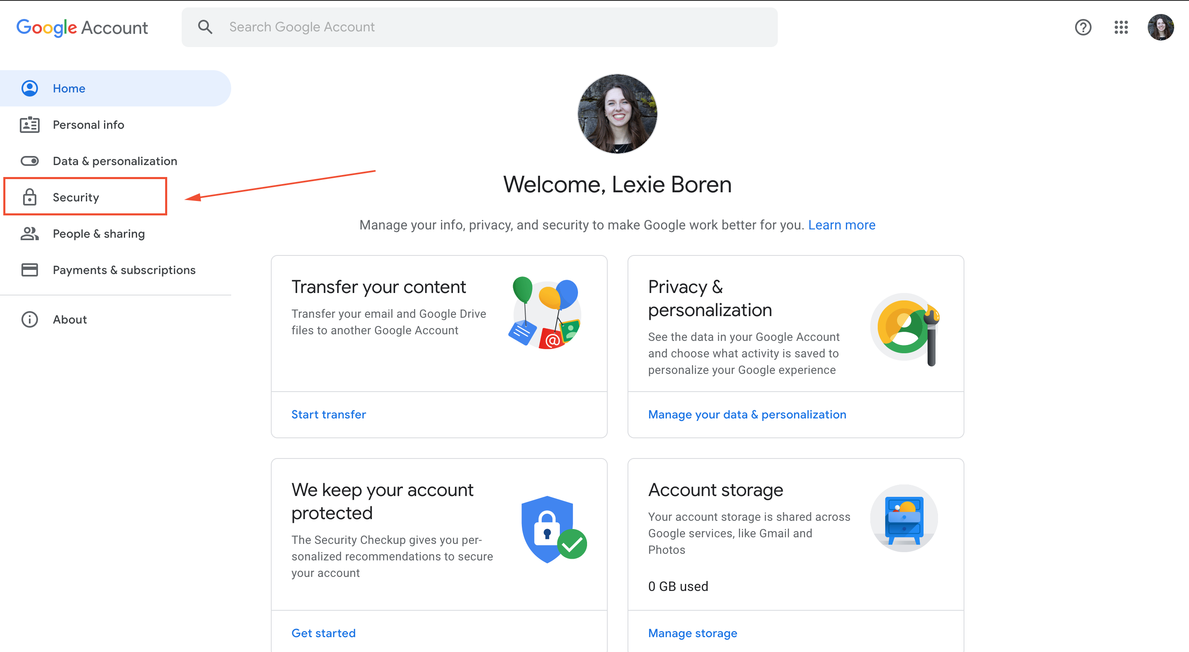
Task: Click the Account storage heading
Action: (x=715, y=490)
